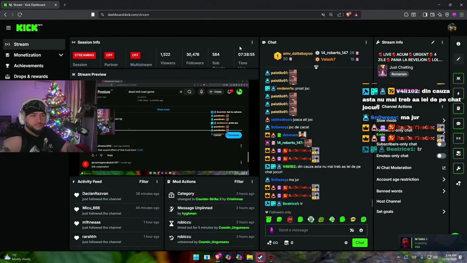Click Counter-Strike 2 category link

208,199
